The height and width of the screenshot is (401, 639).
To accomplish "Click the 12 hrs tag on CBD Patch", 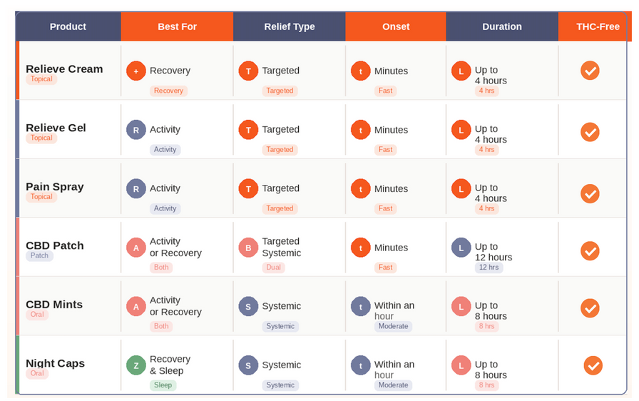I will [488, 268].
